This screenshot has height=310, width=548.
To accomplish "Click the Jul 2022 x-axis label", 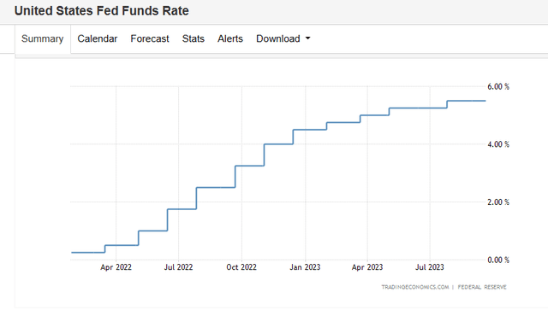I will pos(179,267).
